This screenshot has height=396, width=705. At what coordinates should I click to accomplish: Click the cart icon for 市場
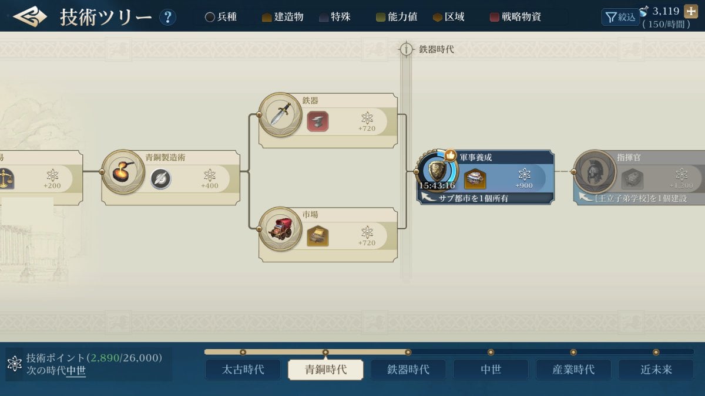click(280, 228)
